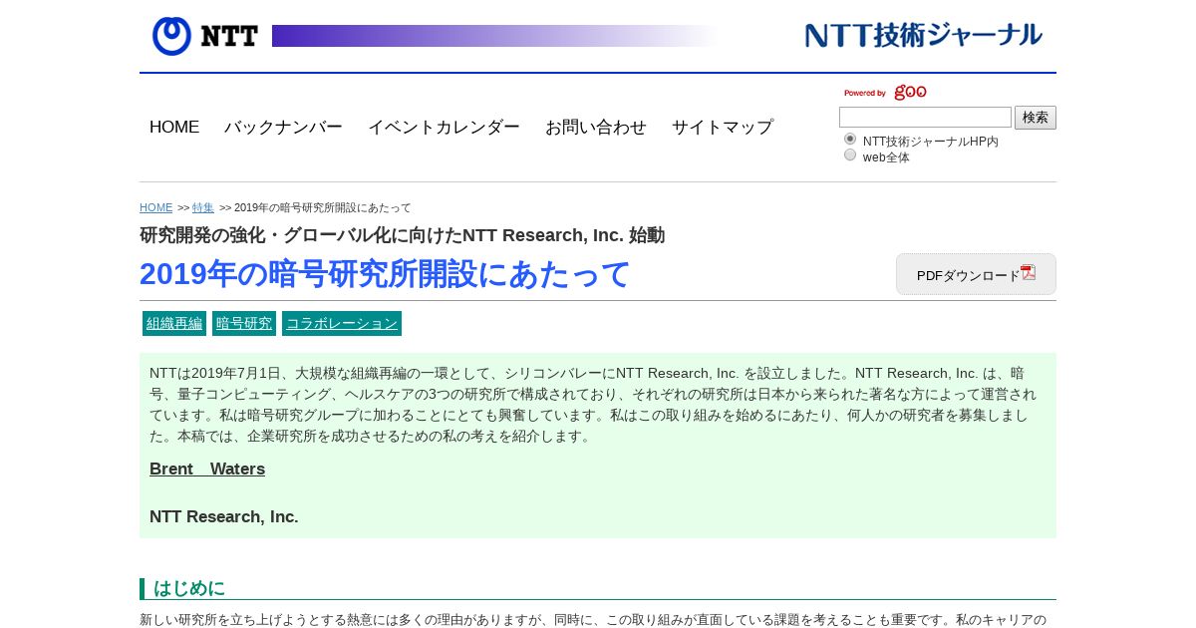Click the title 2019年の暗号研究所開設にあたって

tap(385, 273)
